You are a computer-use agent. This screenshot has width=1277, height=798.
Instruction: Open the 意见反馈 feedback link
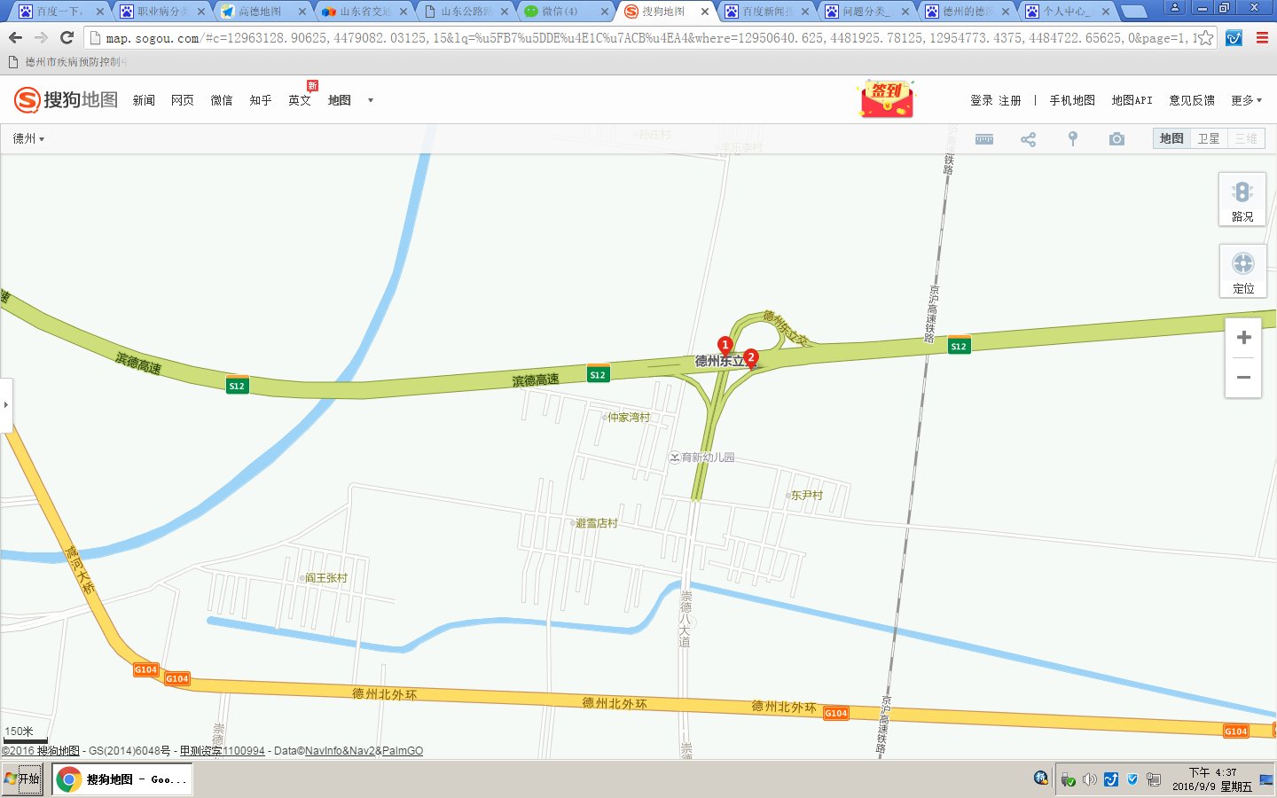1191,100
